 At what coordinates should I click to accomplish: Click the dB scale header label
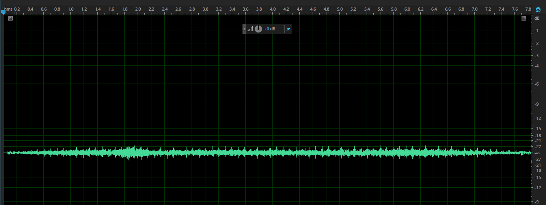coord(537,18)
